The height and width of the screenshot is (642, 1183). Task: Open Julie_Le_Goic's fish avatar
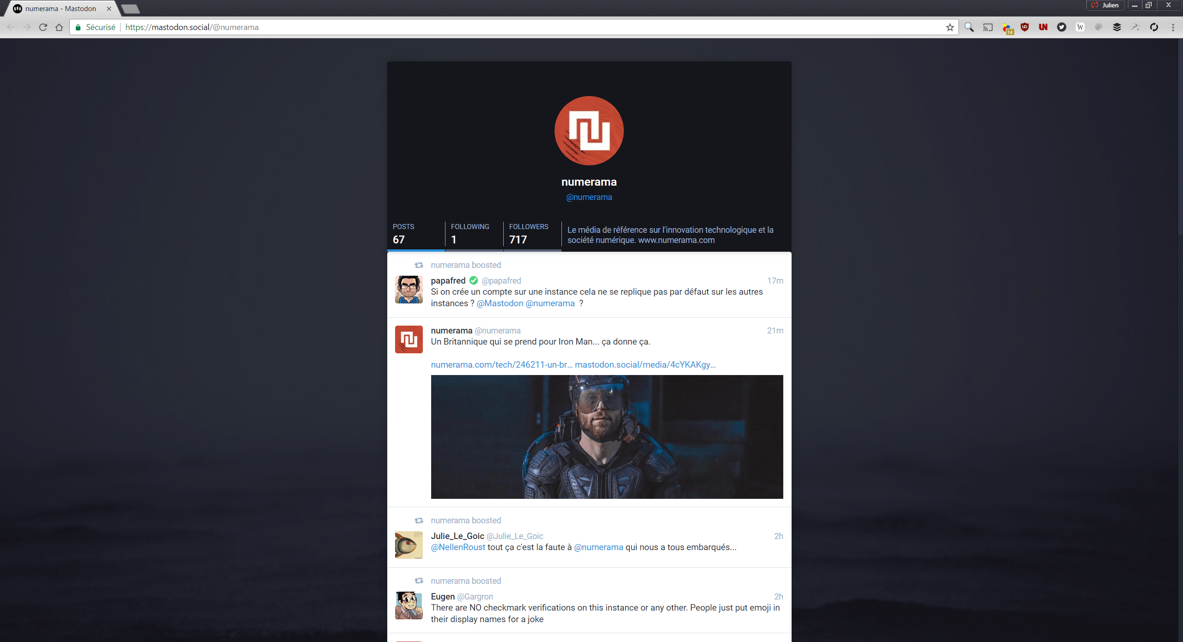click(409, 545)
